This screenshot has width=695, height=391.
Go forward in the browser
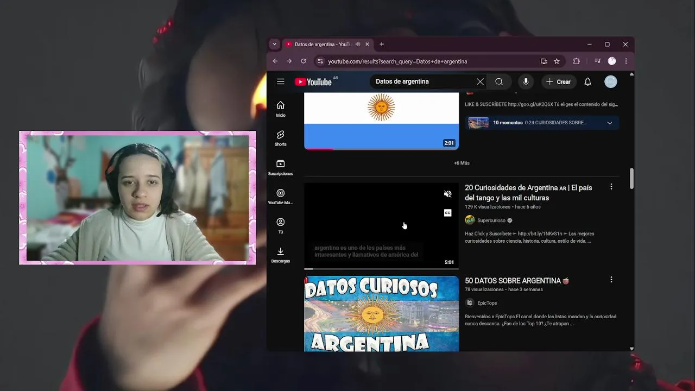289,61
